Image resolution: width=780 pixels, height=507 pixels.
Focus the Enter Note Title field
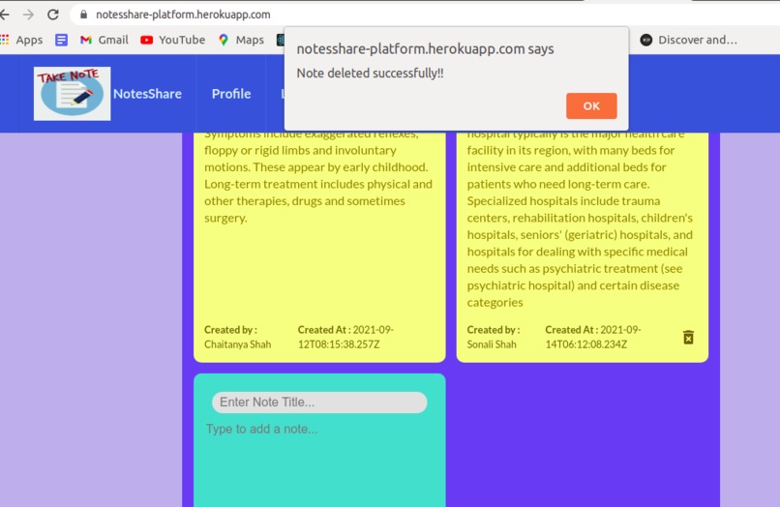(319, 402)
